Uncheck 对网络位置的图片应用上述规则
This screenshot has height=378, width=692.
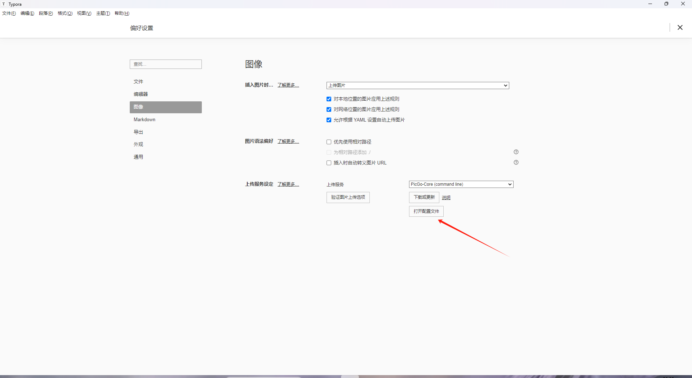click(x=329, y=110)
